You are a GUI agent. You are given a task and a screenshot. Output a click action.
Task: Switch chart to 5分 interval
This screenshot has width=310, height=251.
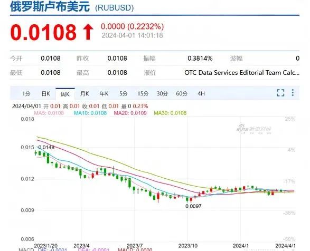tap(124, 94)
